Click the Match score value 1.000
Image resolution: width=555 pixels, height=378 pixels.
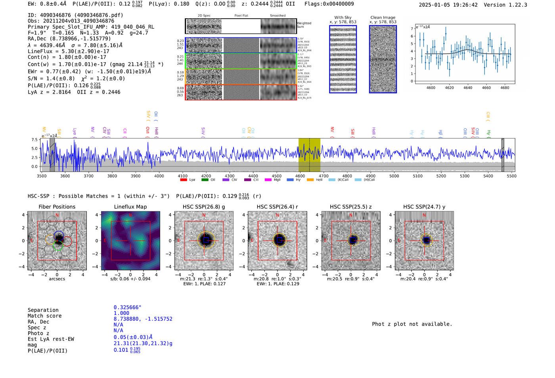[x=121, y=313]
